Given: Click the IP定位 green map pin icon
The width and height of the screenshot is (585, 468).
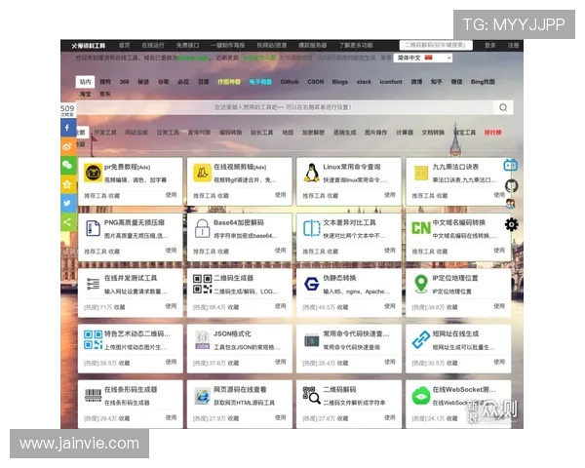Looking at the screenshot, I should coord(421,284).
